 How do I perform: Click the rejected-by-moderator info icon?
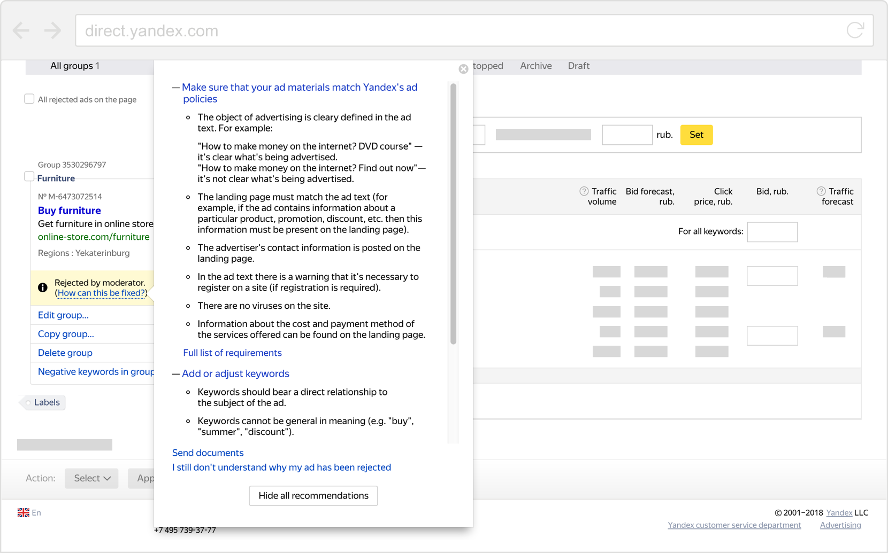tap(43, 288)
